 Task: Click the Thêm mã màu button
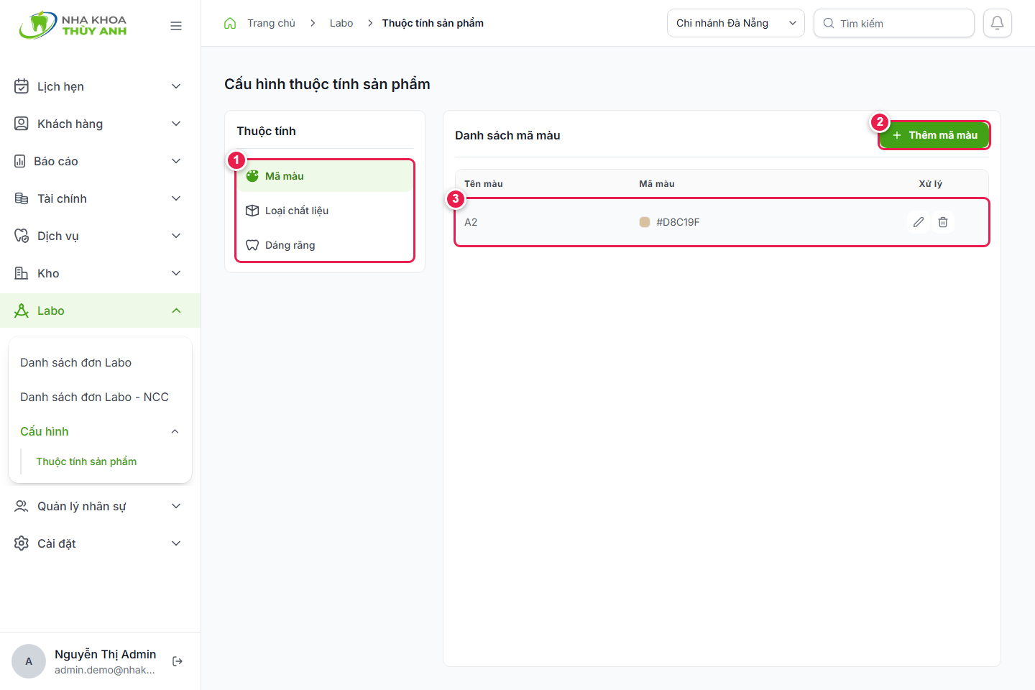(934, 135)
